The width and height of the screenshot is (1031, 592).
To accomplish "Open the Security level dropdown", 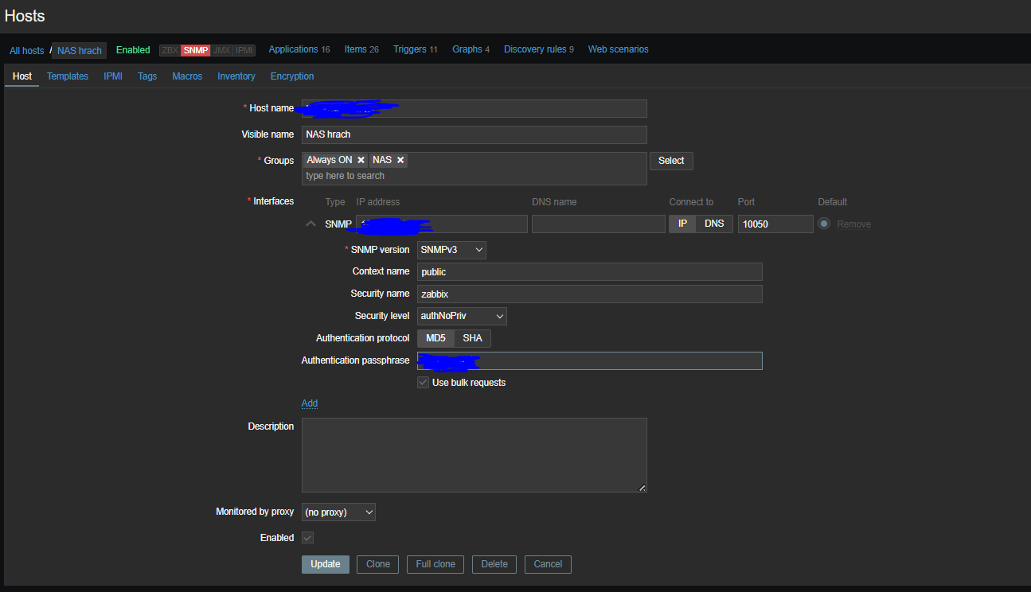I will [462, 316].
